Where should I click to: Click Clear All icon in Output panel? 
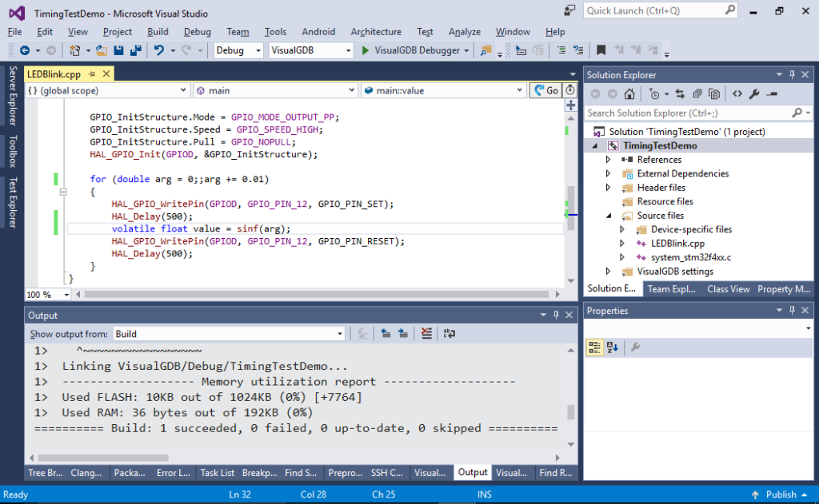click(x=426, y=333)
